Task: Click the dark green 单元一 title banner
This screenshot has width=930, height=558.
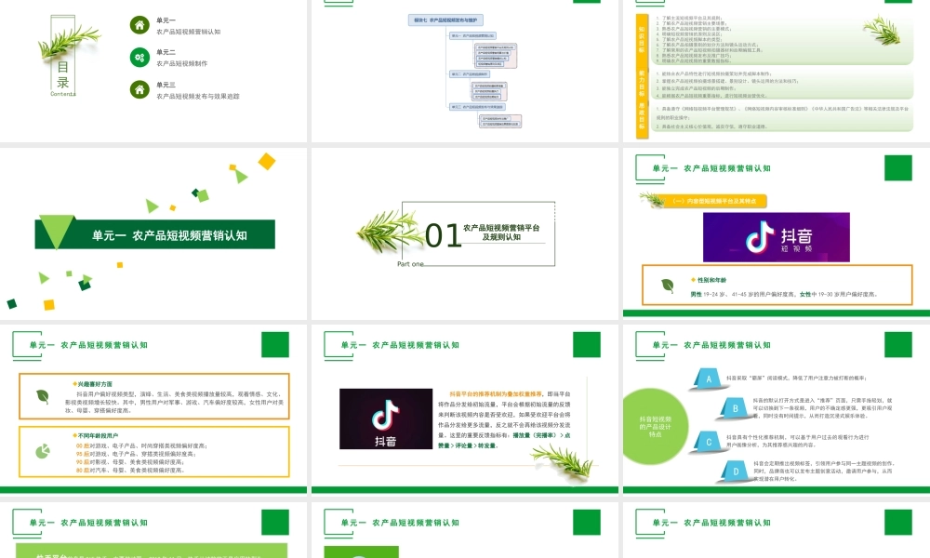Action: pyautogui.click(x=154, y=235)
